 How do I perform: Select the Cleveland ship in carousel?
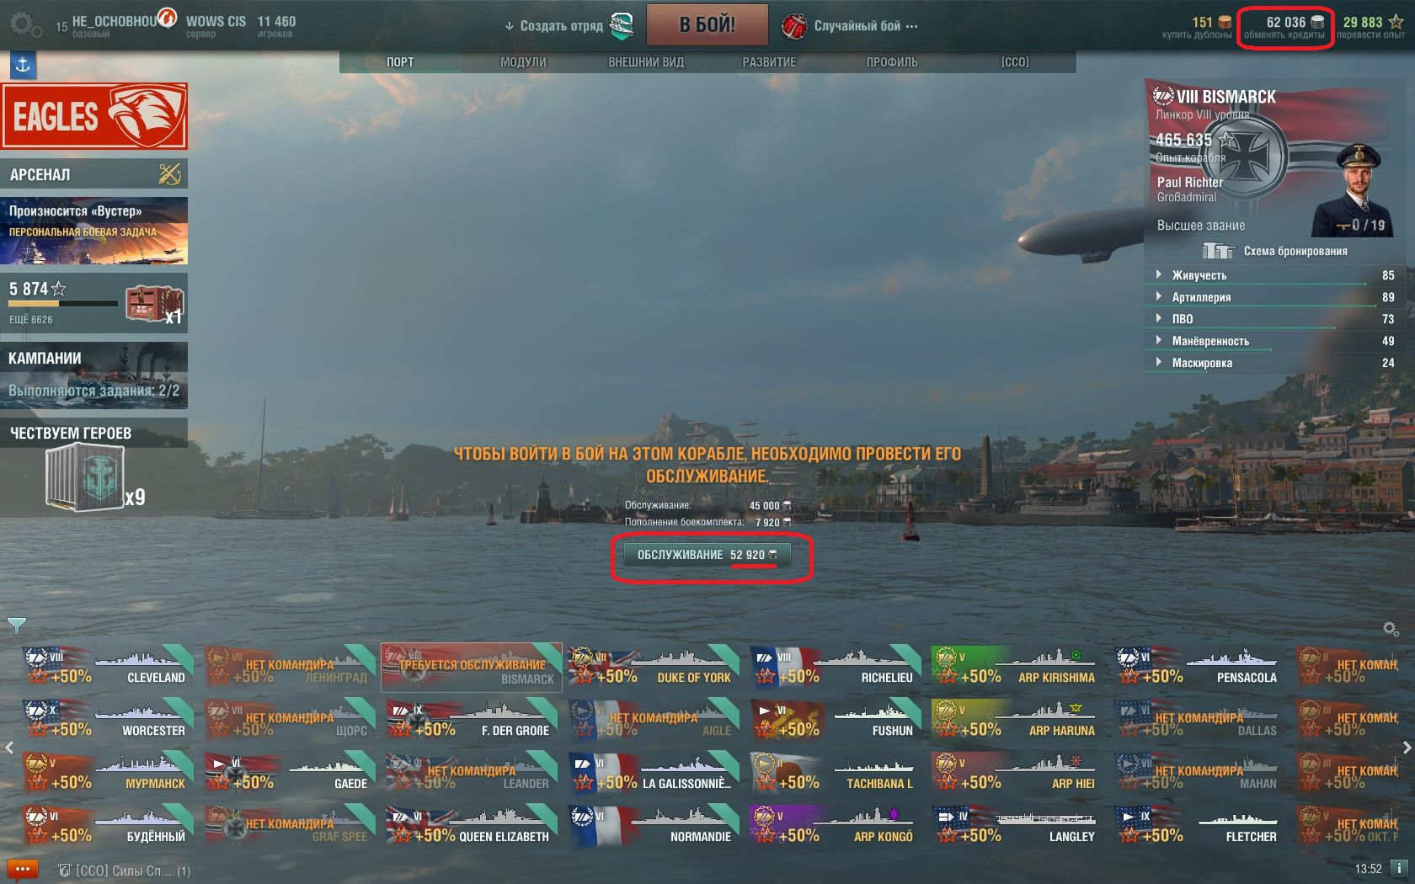coord(108,668)
